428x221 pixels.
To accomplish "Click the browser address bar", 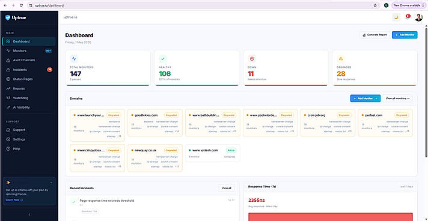I will [202, 5].
